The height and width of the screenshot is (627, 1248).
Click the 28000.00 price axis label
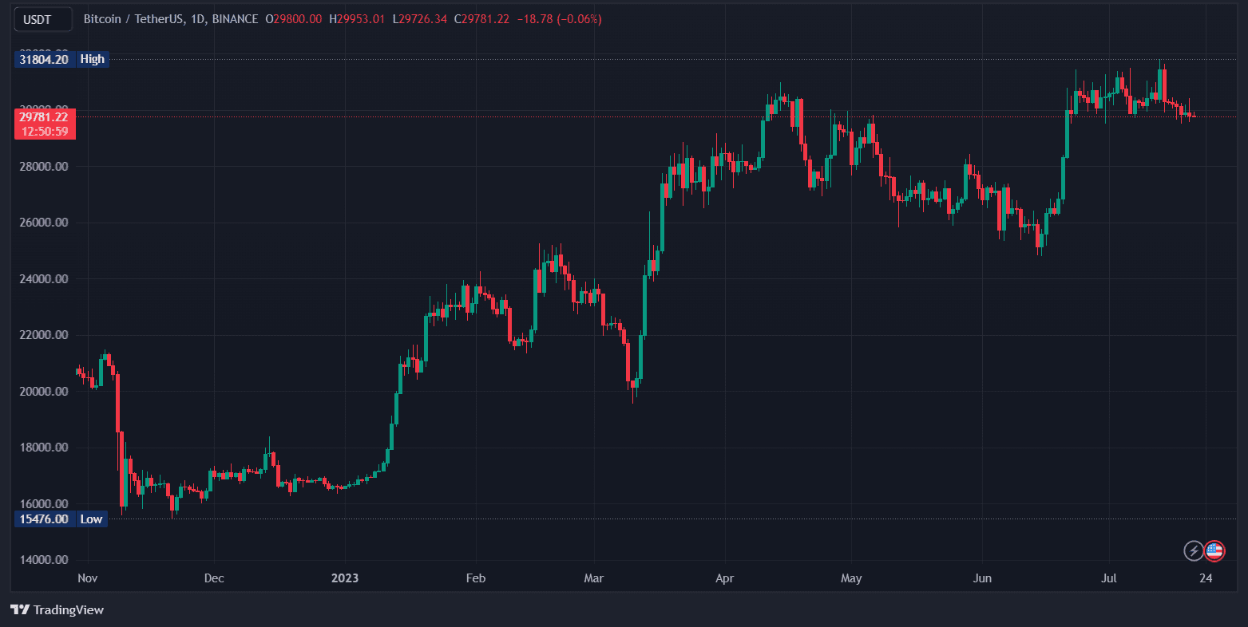coord(44,167)
